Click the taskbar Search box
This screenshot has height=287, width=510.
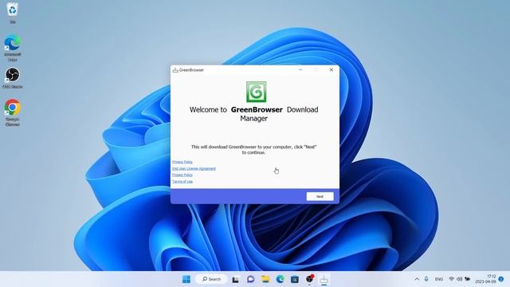pos(211,279)
